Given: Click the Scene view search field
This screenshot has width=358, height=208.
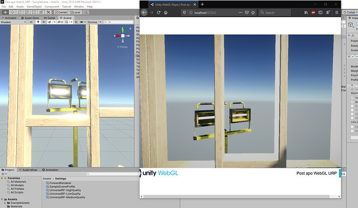Looking at the screenshot, I should click(118, 22).
